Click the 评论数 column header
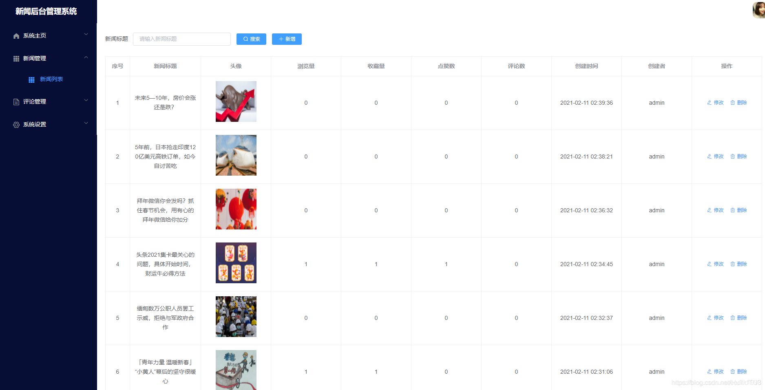The image size is (765, 390). click(x=516, y=66)
